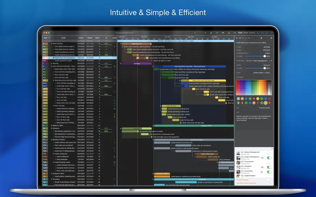Screen dimensions: 316x197
Task: Click the START column header
Action: pos(81,38)
